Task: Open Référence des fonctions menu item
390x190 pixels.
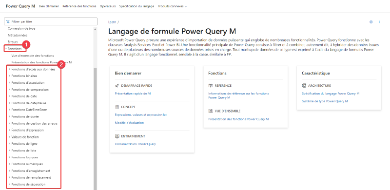Action: click(79, 6)
